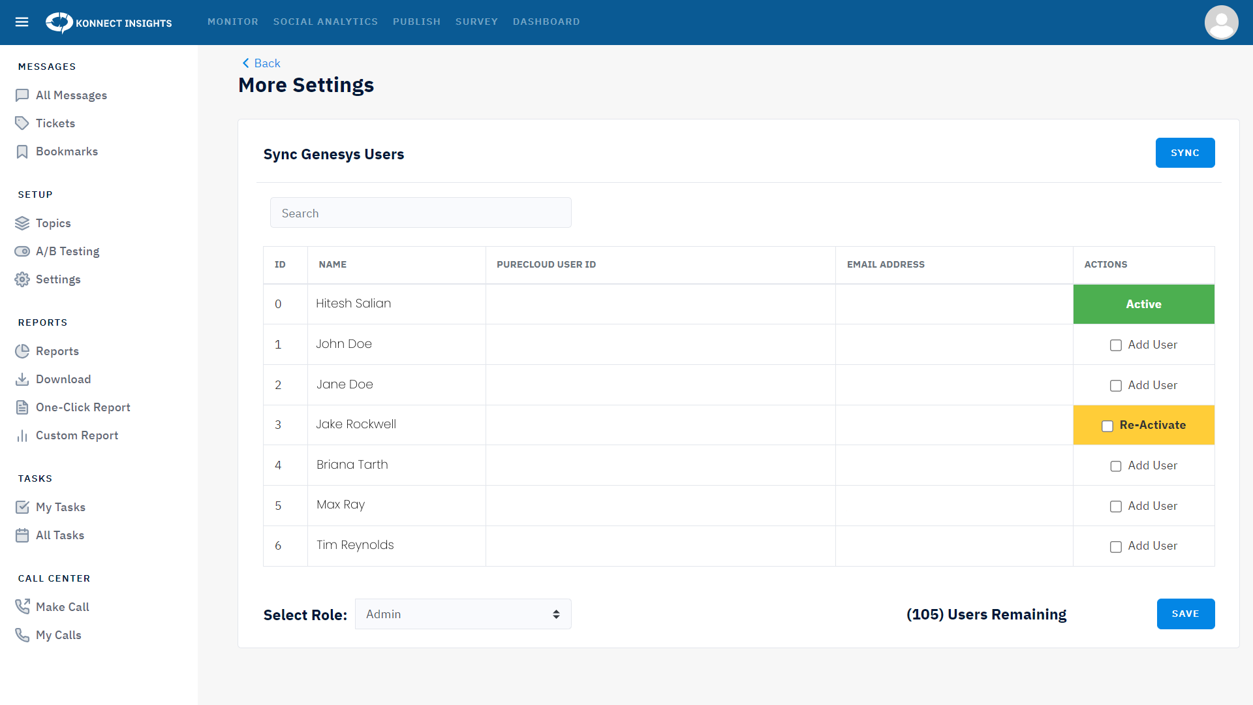The image size is (1253, 705).
Task: Open Tickets in sidebar
Action: click(x=55, y=123)
